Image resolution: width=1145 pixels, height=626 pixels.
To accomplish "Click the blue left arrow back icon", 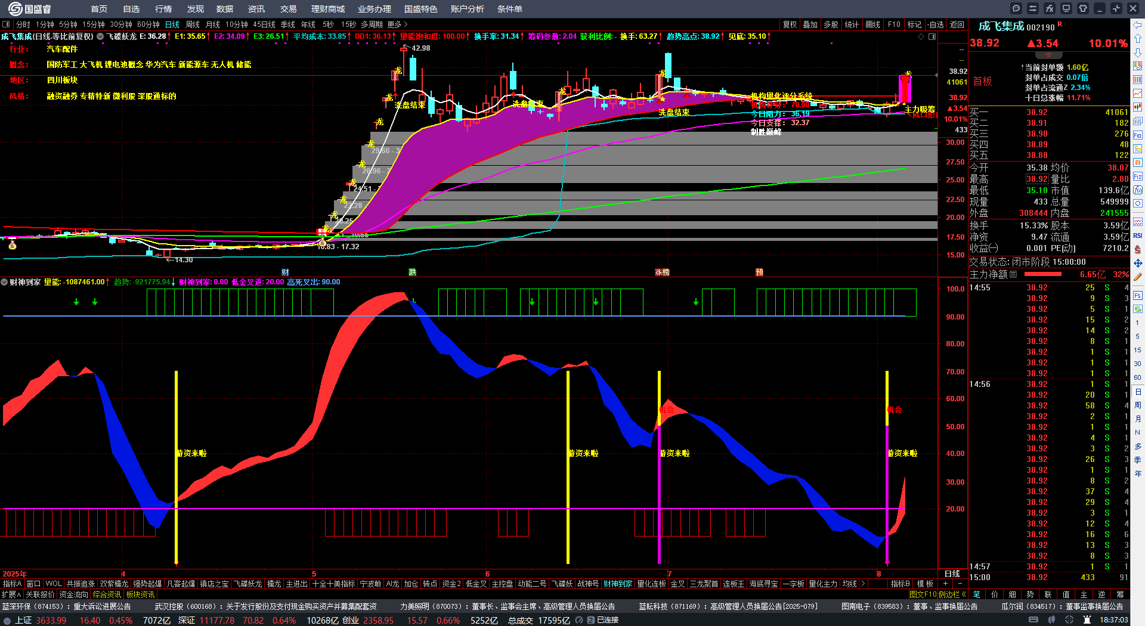I will [1138, 25].
